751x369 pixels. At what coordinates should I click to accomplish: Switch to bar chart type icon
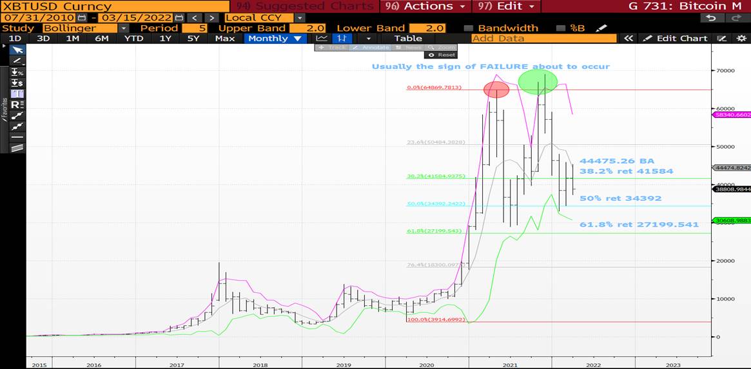(342, 38)
